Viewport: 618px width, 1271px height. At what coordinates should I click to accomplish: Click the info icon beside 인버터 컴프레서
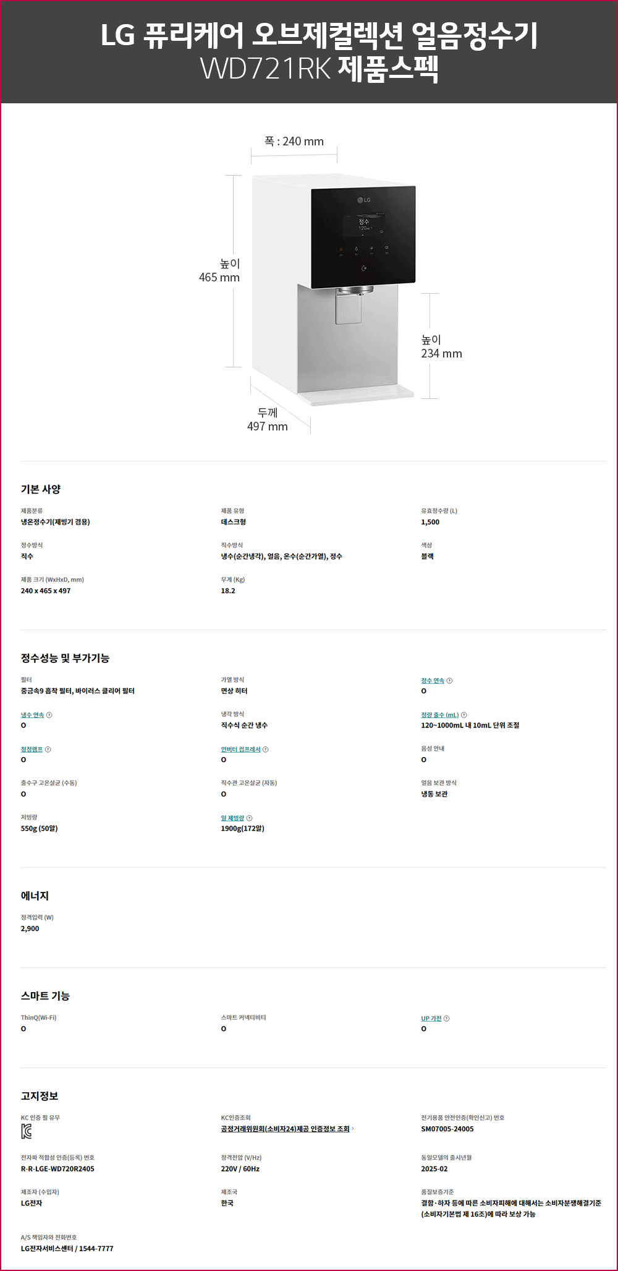(x=266, y=750)
